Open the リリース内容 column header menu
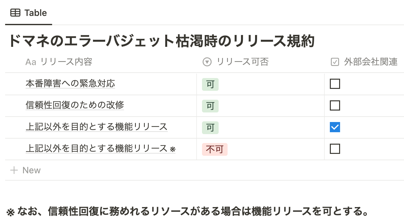The image size is (404, 223). (66, 62)
